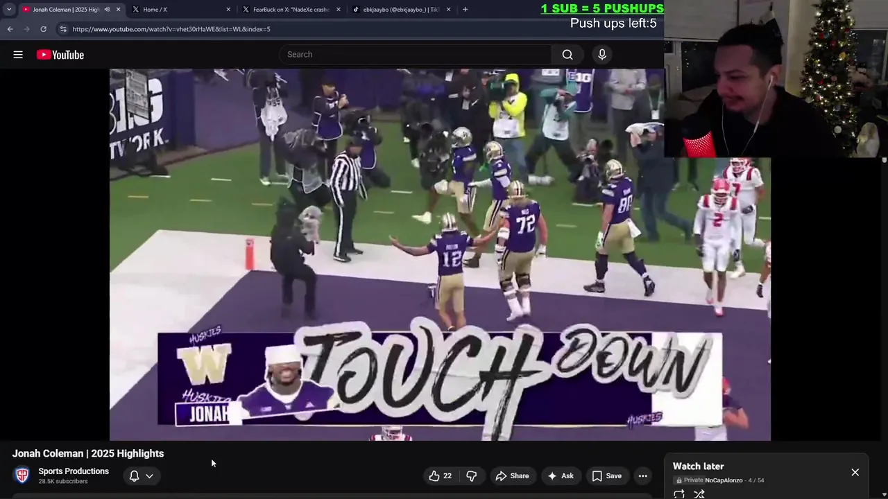View site information icon in address bar
This screenshot has width=888, height=499.
click(63, 29)
